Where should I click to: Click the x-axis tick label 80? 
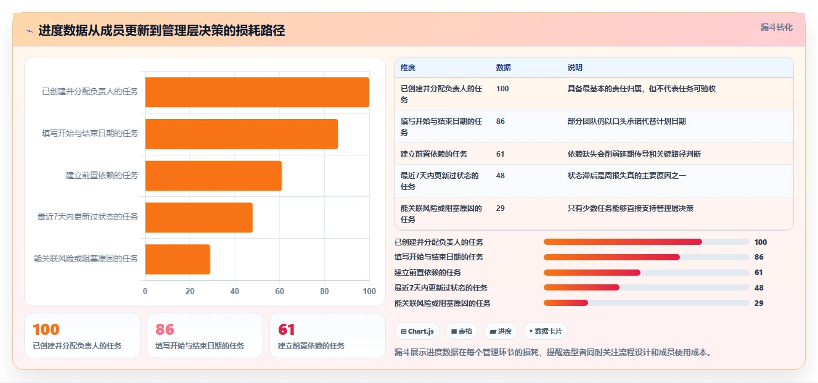pyautogui.click(x=324, y=291)
